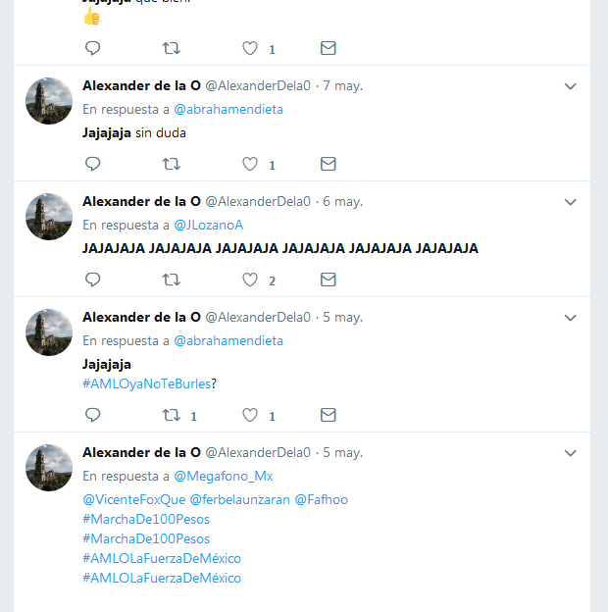The width and height of the screenshot is (608, 612).
Task: Open the 7 may. tweet timestamp
Action: pos(342,86)
